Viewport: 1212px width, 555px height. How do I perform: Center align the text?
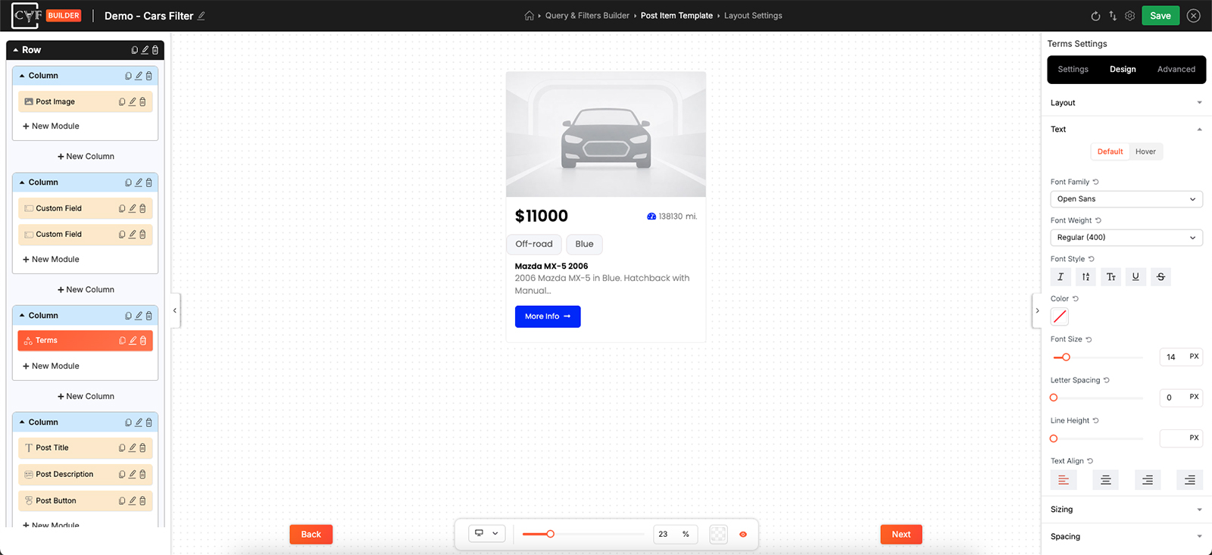pos(1105,480)
